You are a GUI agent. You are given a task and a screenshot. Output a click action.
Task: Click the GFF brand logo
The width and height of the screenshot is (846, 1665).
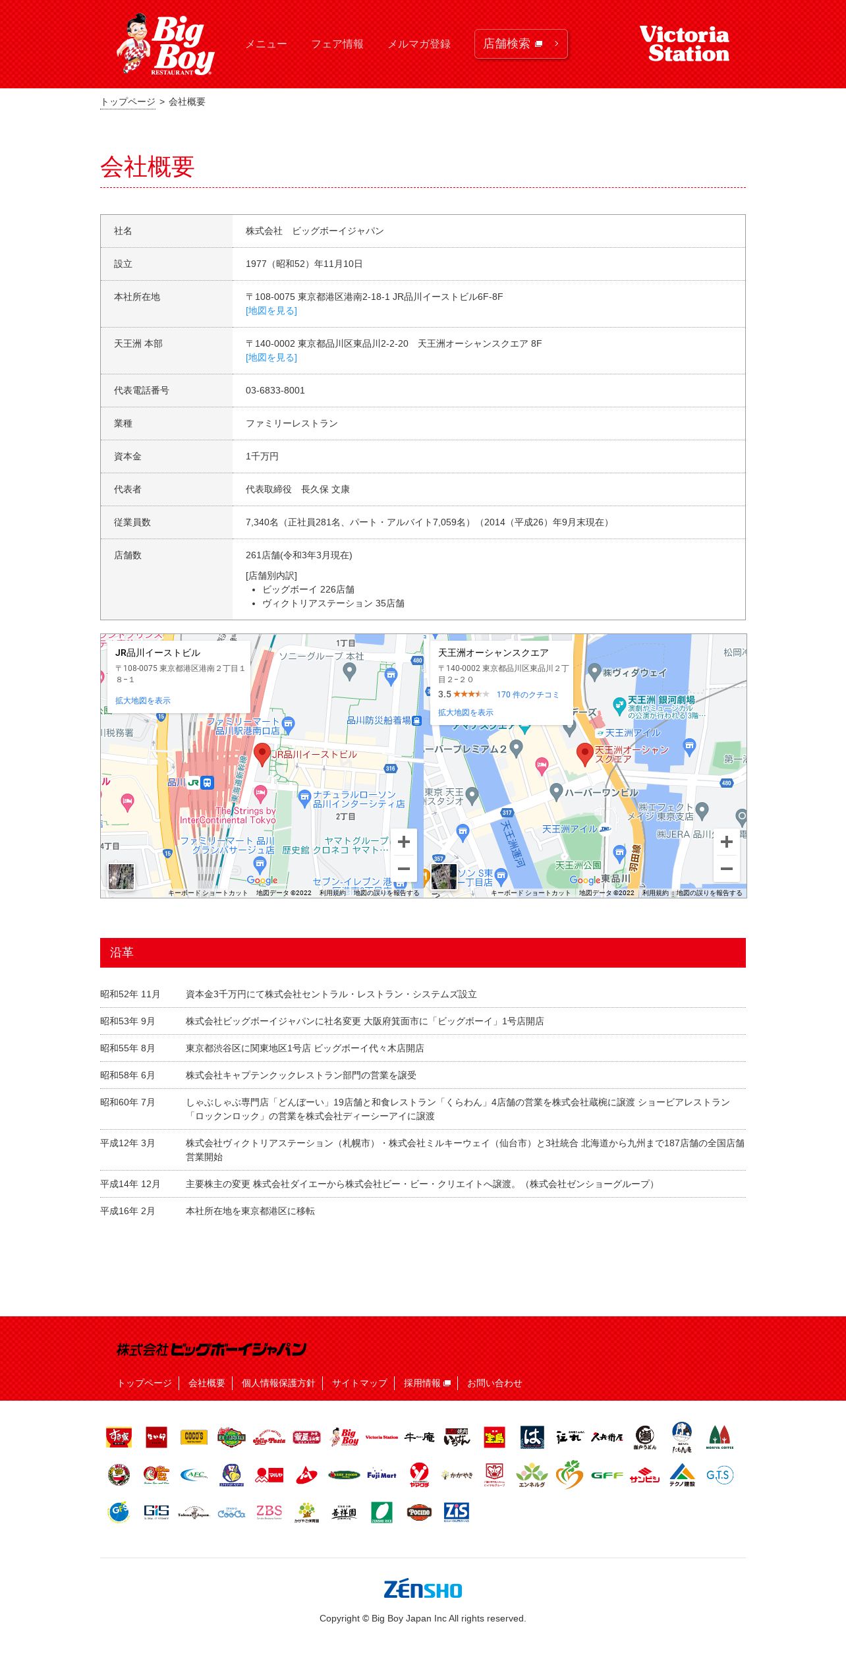[x=607, y=1475]
